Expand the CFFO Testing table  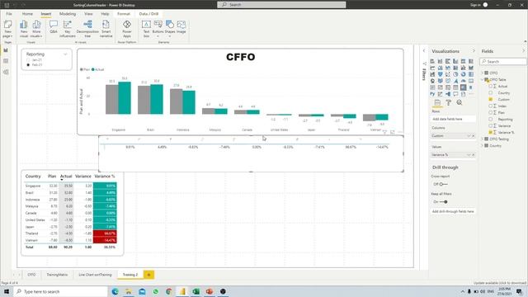pos(482,139)
